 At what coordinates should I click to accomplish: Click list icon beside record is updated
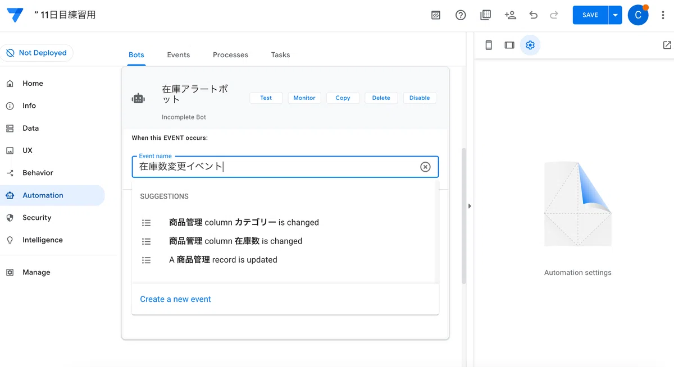pos(146,260)
